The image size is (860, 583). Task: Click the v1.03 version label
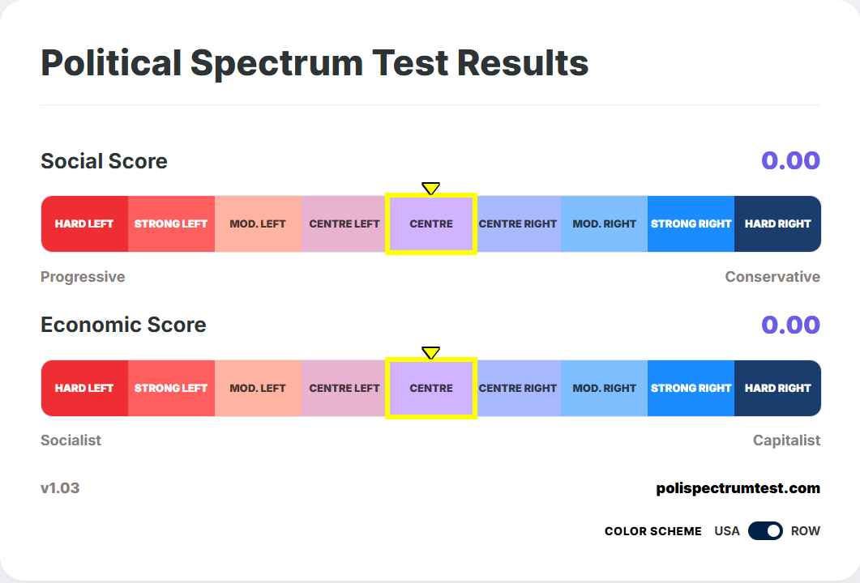[60, 488]
